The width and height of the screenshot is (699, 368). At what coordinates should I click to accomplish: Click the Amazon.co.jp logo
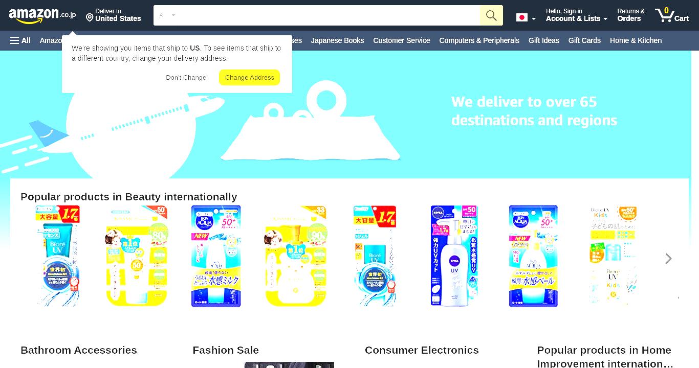point(42,15)
